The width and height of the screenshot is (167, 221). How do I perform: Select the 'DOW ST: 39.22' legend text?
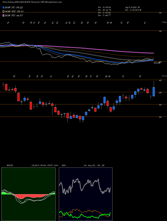tap(14, 8)
